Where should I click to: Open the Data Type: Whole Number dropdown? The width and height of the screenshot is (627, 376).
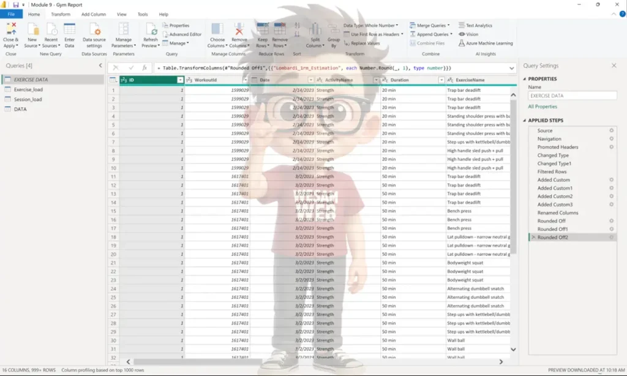[x=371, y=26]
